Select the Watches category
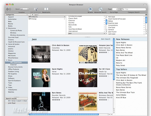 pos(11,92)
